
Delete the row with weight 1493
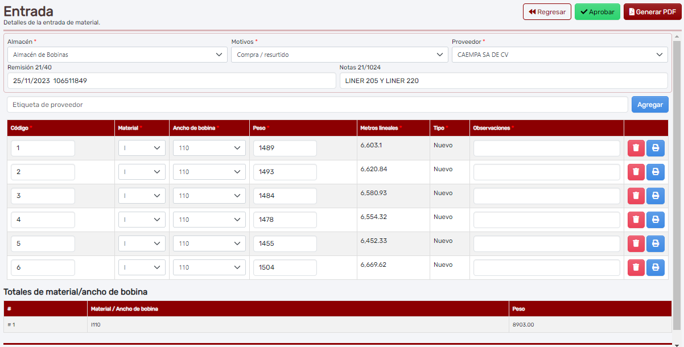[x=636, y=172]
